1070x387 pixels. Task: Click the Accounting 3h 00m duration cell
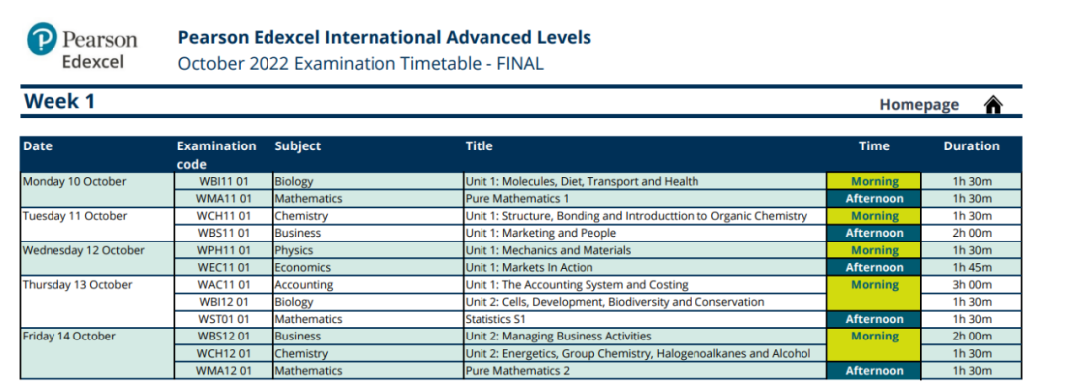[x=972, y=285]
